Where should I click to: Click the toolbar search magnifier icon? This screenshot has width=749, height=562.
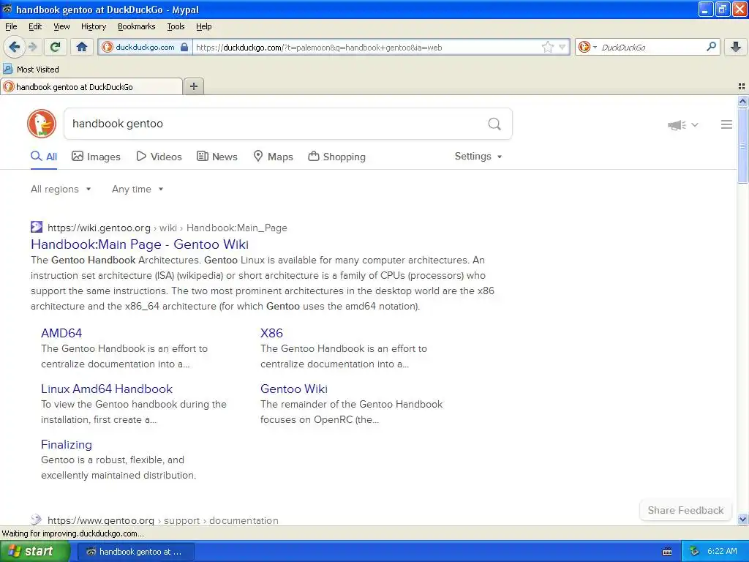711,46
